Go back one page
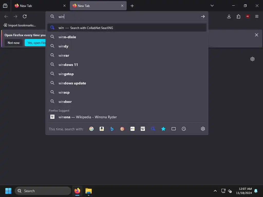The height and width of the screenshot is (197, 263). (6, 16)
